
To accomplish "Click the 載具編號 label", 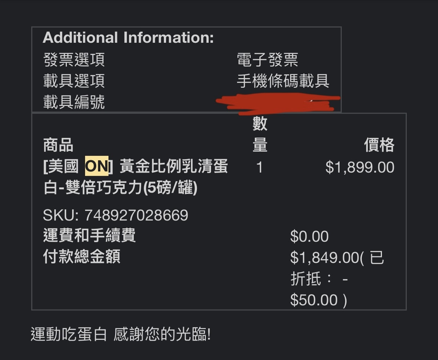I will (74, 102).
